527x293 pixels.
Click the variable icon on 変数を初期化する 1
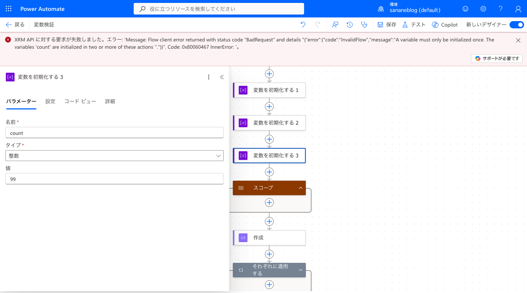point(243,90)
